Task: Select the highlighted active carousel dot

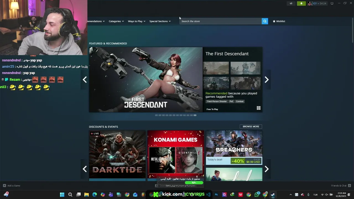Action: pos(195,115)
